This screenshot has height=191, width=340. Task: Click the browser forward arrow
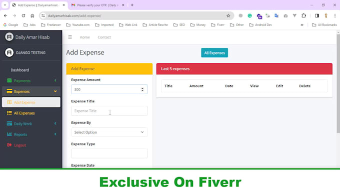pos(14,15)
